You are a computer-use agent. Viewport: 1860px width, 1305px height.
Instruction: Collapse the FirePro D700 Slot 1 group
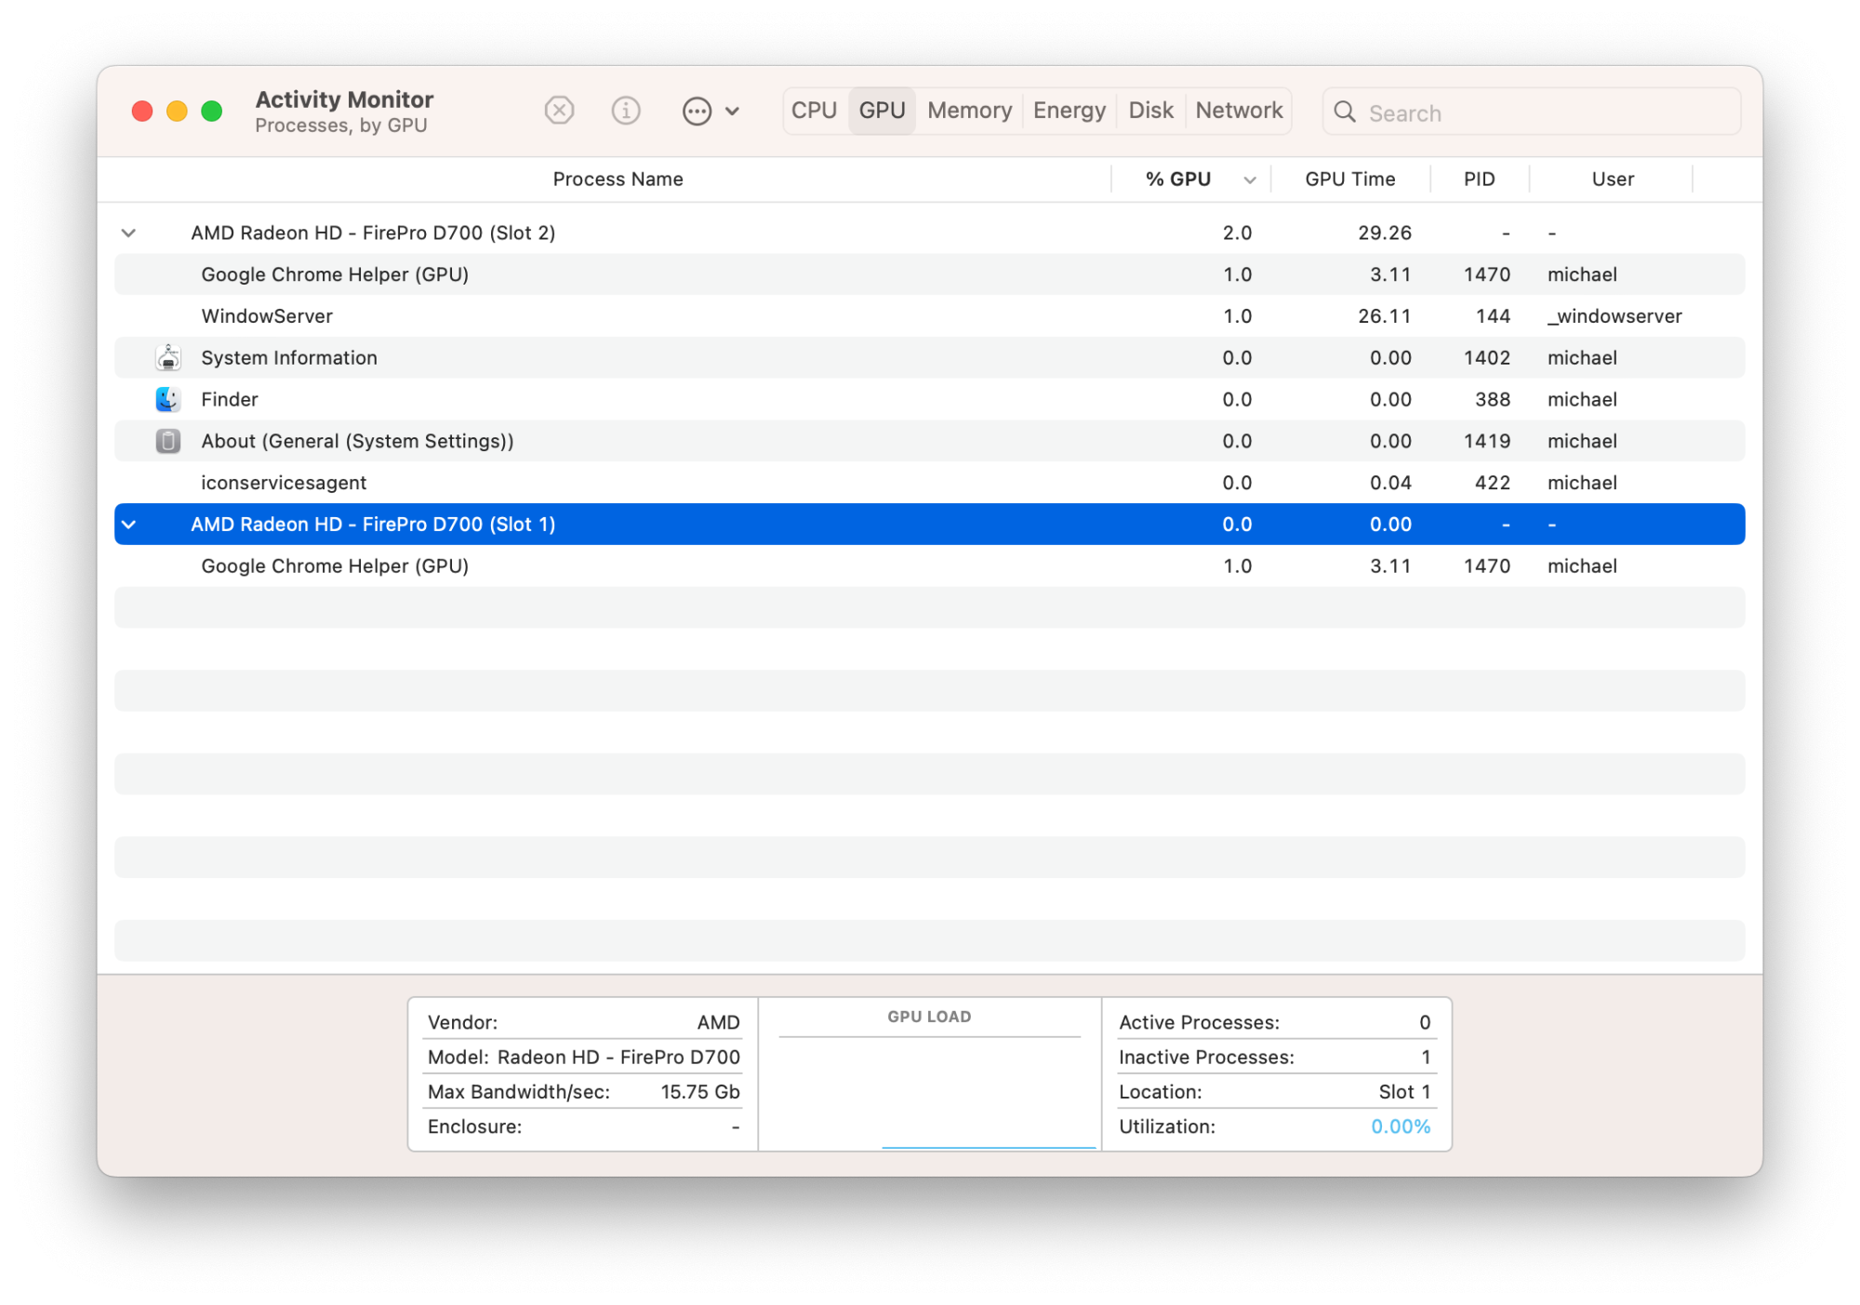click(129, 525)
